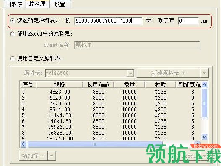
Task: Select the 使用自定义原料表 radio option
Action: [x=13, y=59]
